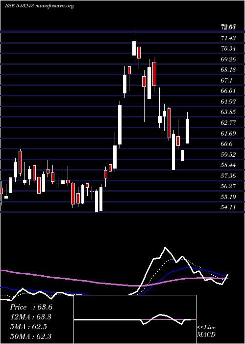Screen dimensions: 245x344
Task: Click the 71.43 price axis label
Action: (x=228, y=38)
